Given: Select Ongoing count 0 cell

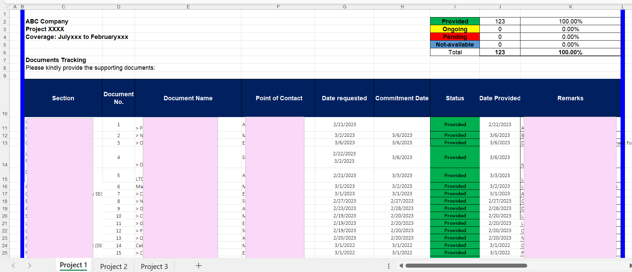Looking at the screenshot, I should pos(500,29).
